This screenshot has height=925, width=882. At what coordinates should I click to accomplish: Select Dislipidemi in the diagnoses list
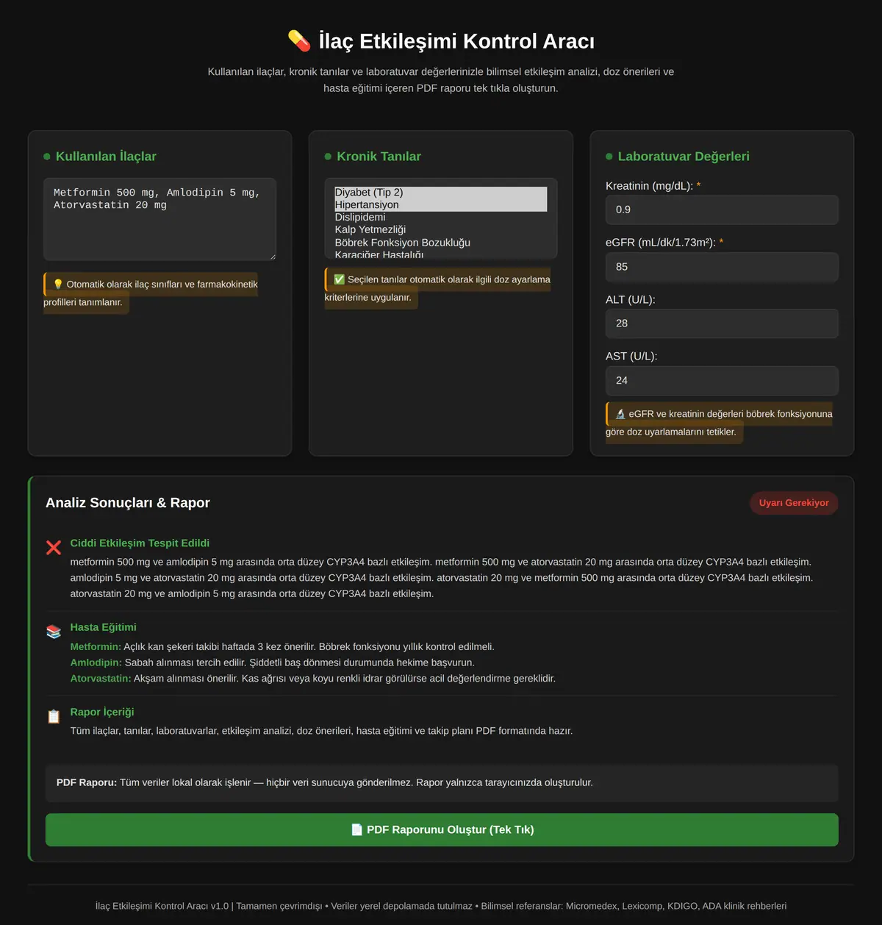pos(441,218)
